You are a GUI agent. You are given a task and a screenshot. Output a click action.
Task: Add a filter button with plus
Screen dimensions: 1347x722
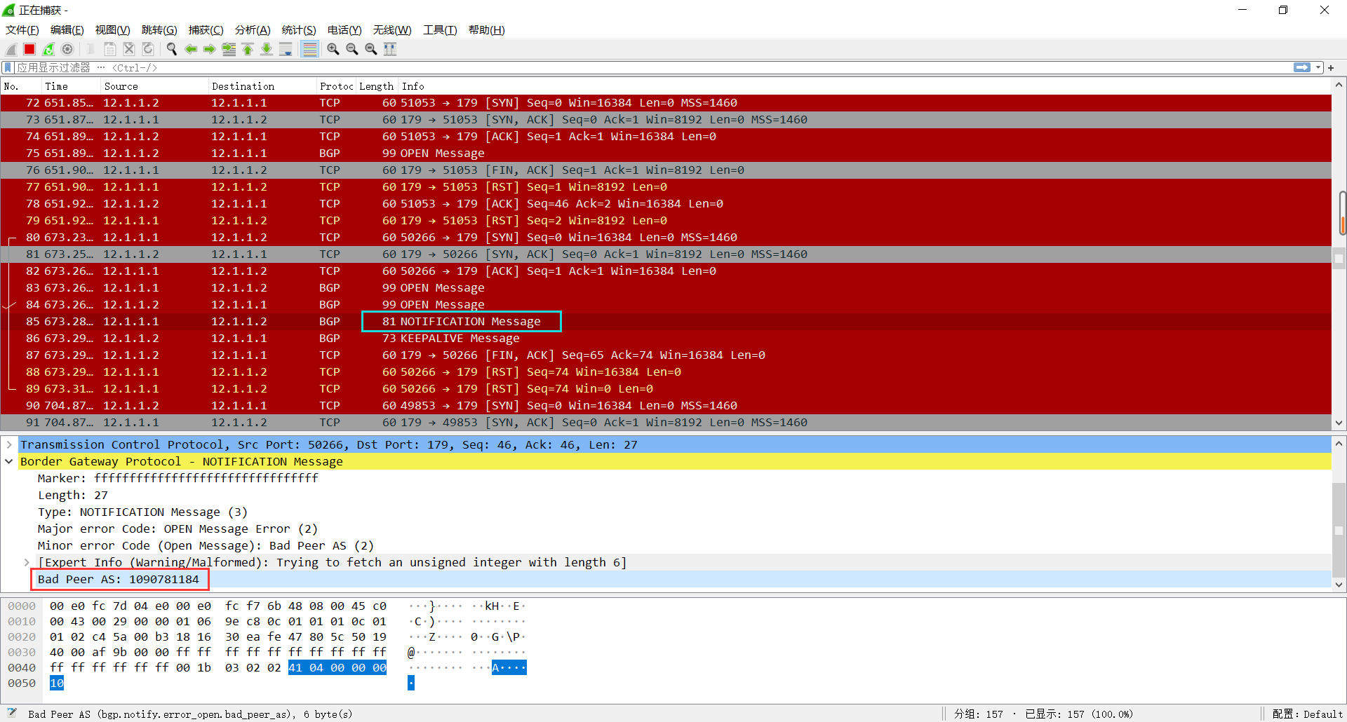[1331, 67]
